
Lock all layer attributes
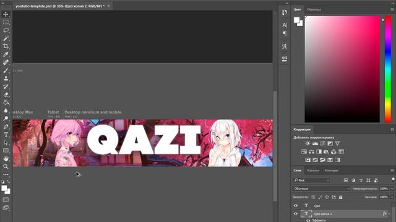pyautogui.click(x=340, y=197)
